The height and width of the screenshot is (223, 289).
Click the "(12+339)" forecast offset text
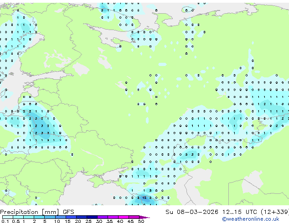[x=275, y=212]
